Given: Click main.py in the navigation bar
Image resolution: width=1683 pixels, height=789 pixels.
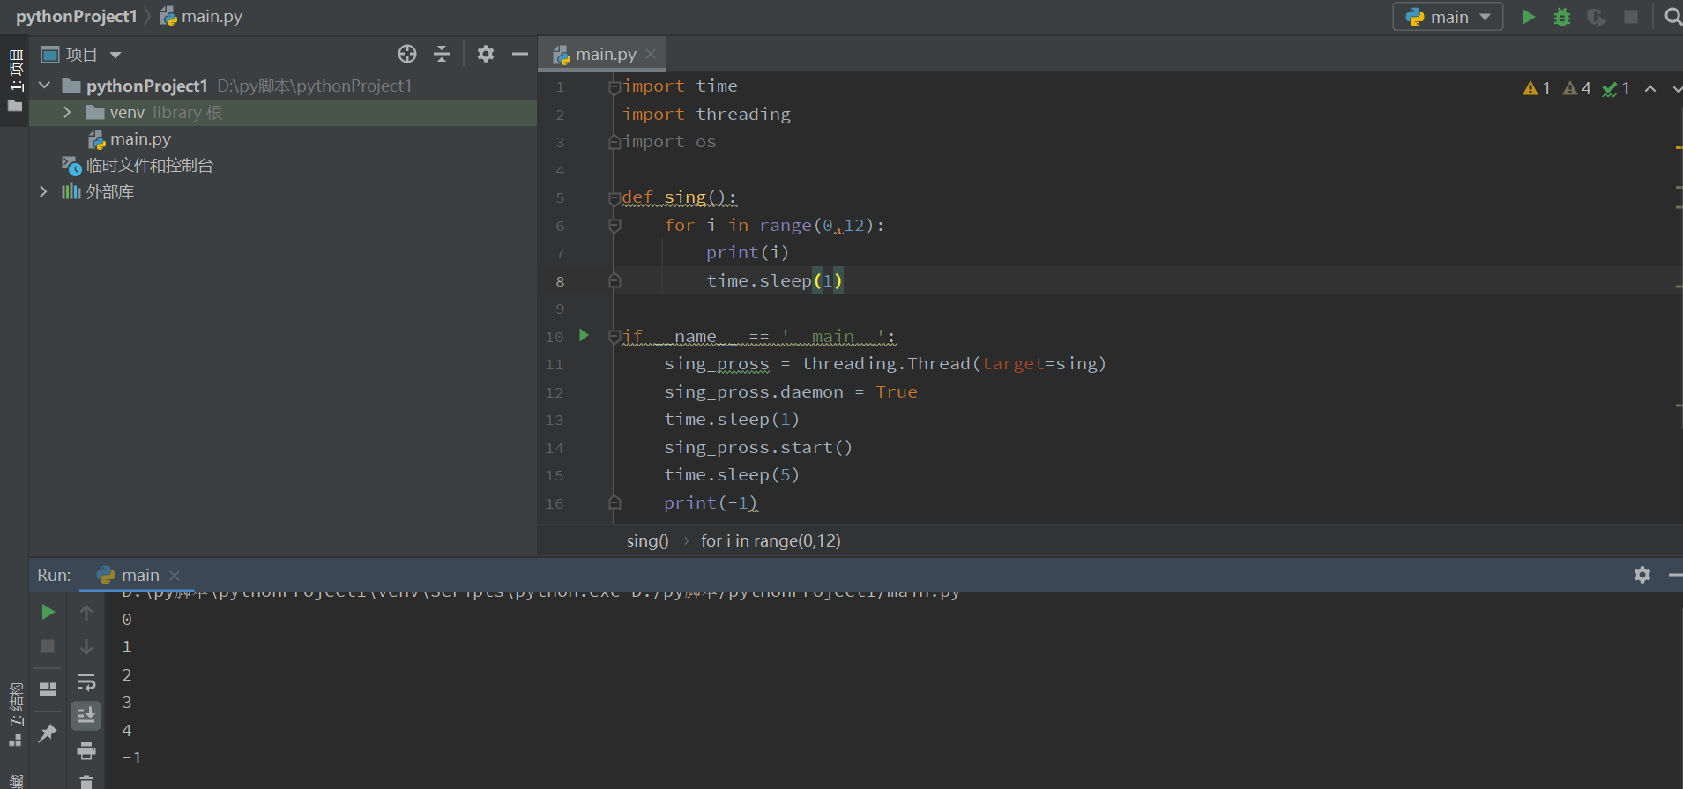Looking at the screenshot, I should [201, 17].
